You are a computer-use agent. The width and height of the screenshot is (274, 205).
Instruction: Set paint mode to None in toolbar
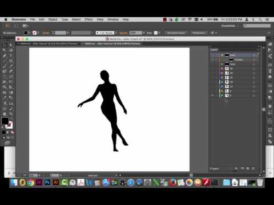click(x=12, y=132)
